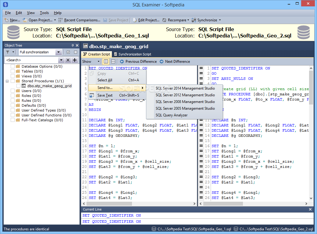Switch to side-by-side view icon
The height and width of the screenshot is (234, 317).
pos(106,62)
